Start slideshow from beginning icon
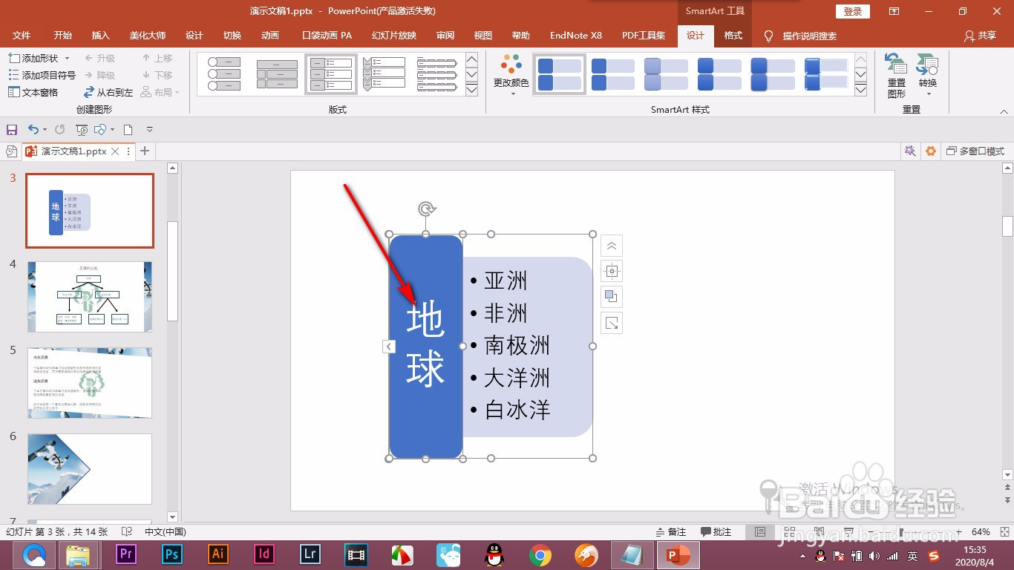Image resolution: width=1014 pixels, height=570 pixels. (82, 129)
